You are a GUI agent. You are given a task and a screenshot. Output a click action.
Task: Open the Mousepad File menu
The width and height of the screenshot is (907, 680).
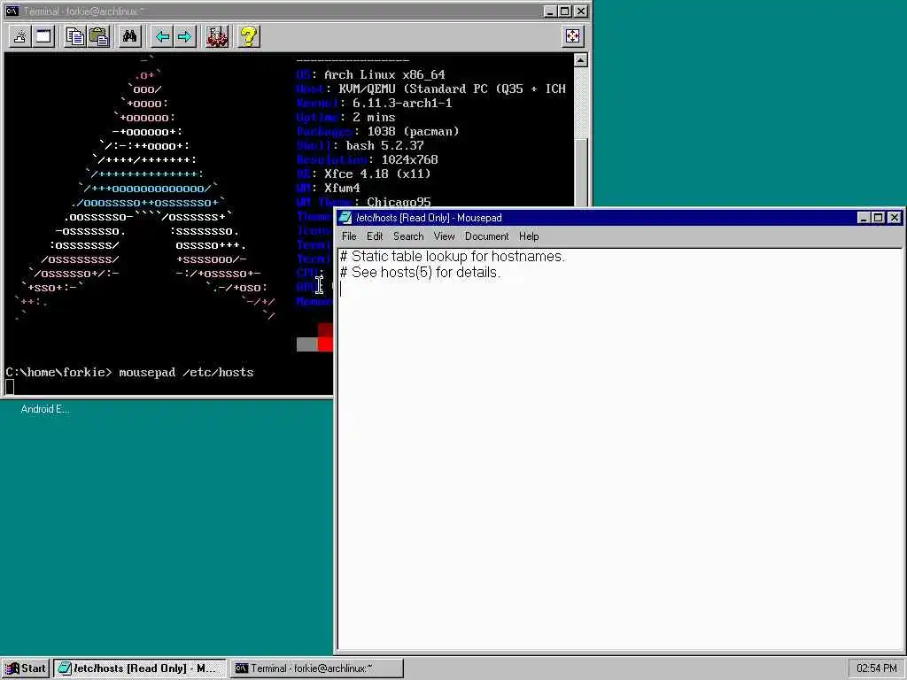tap(349, 236)
